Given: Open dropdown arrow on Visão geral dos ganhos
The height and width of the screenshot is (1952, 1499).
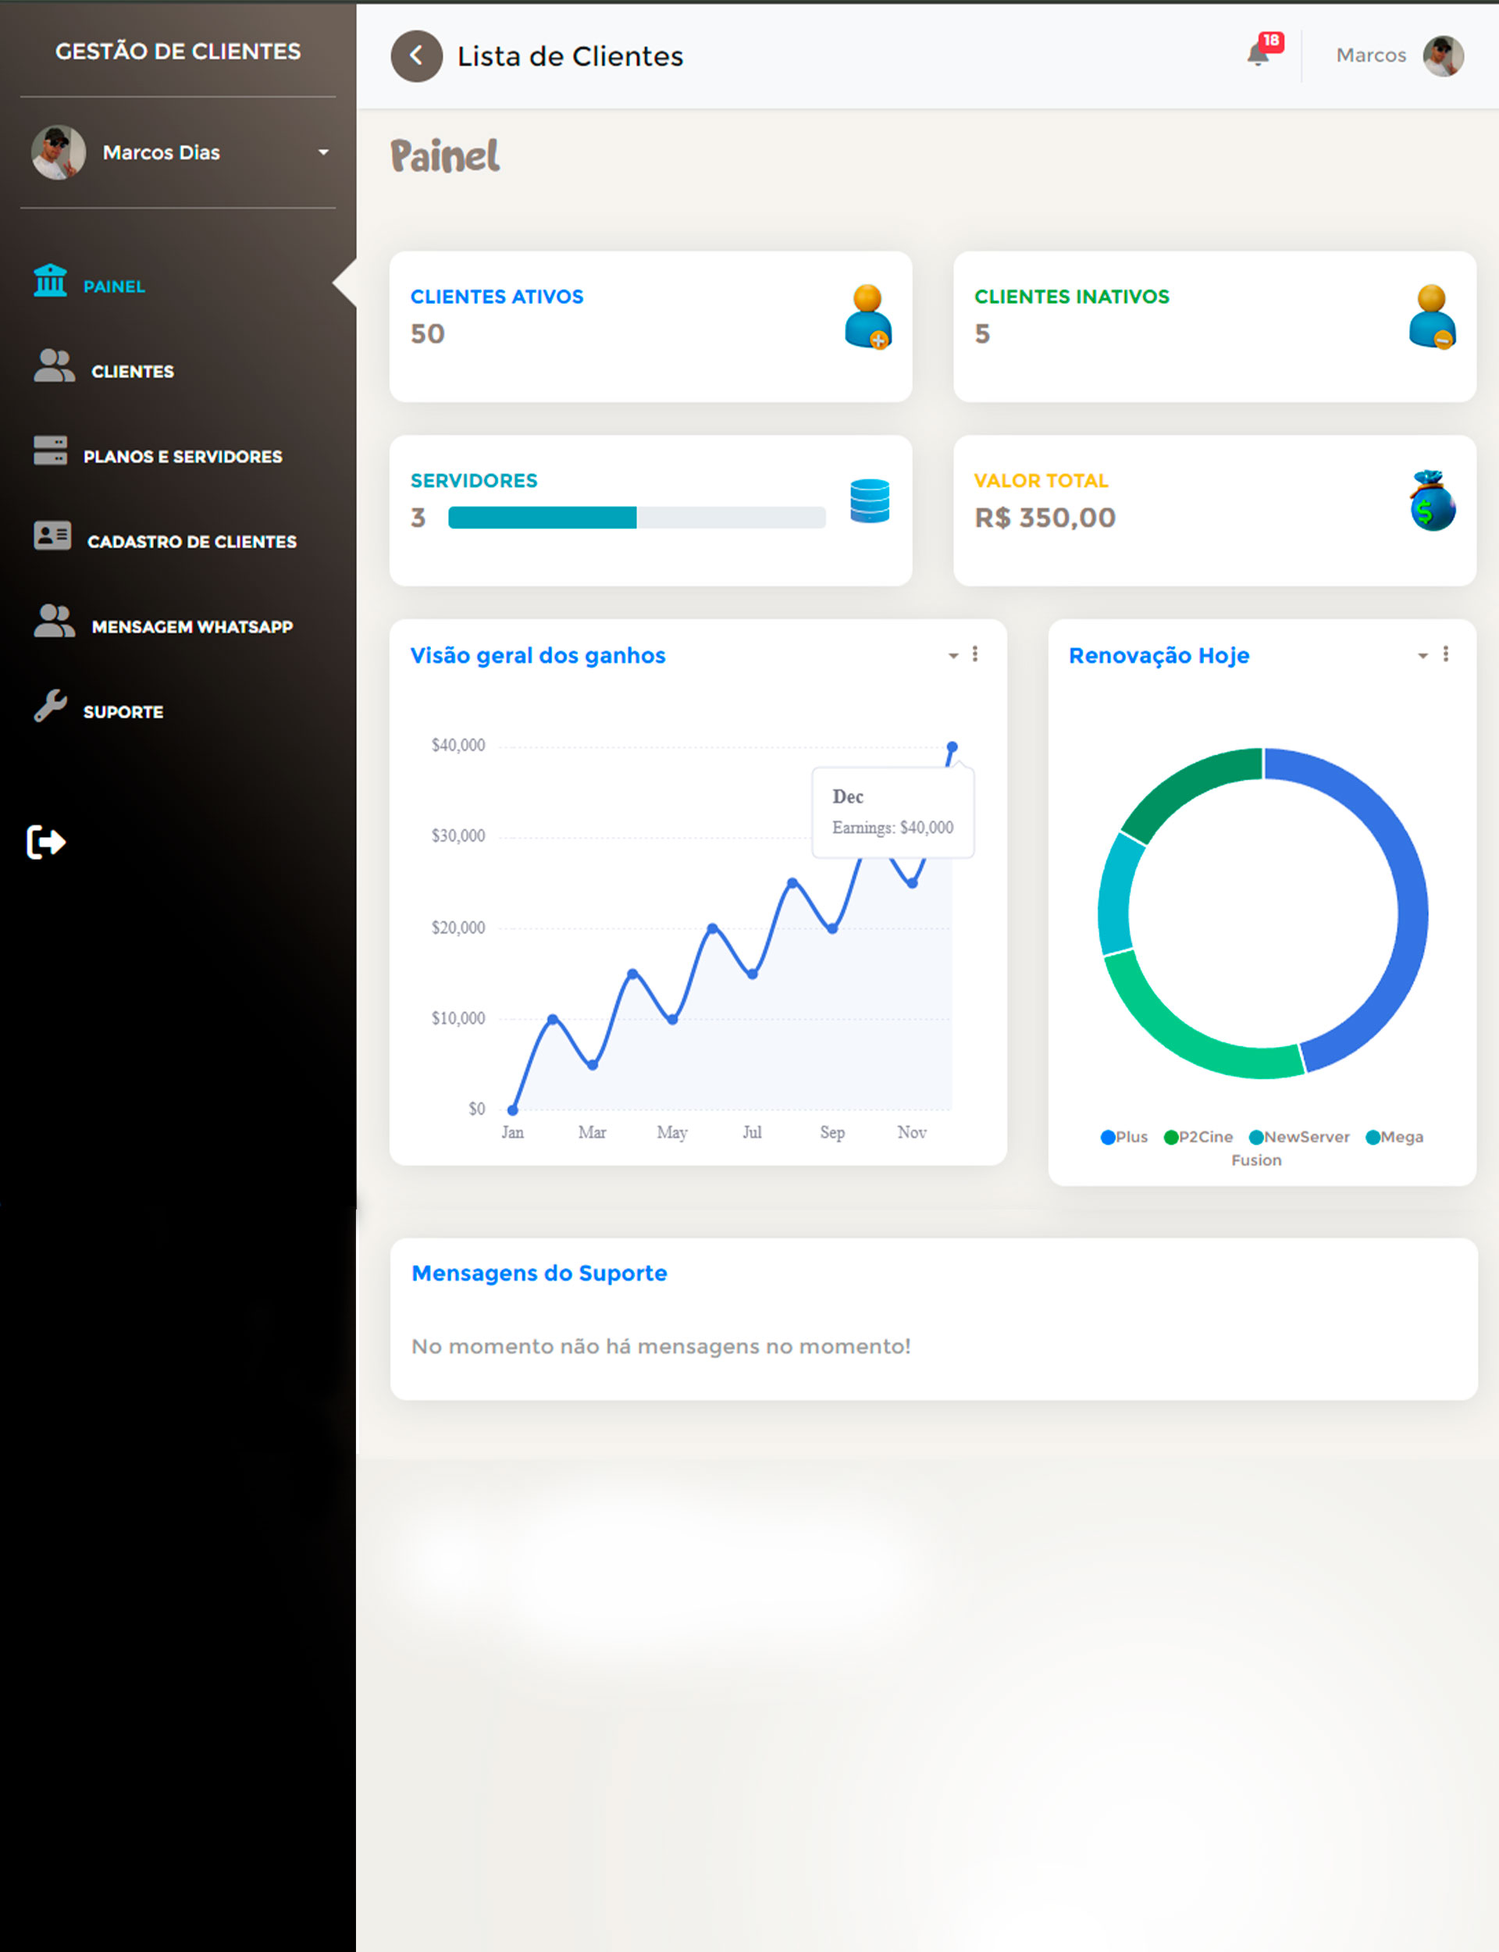Looking at the screenshot, I should pos(953,656).
